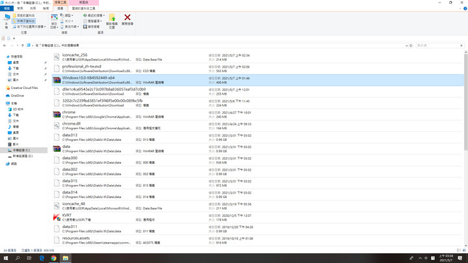Open the Date modified (修改日期) filter dropdown
468x263 pixels.
tap(54, 21)
